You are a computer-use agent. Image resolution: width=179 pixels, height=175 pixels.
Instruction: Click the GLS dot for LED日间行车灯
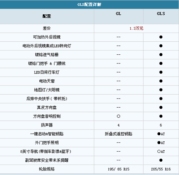click(161, 72)
